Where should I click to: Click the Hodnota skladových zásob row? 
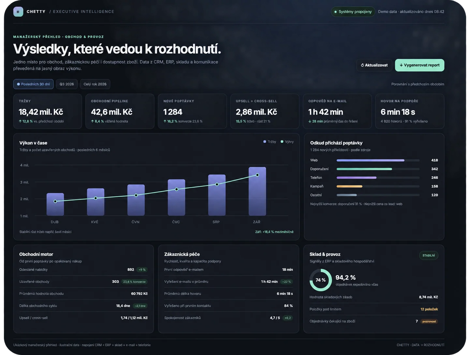pos(374,297)
